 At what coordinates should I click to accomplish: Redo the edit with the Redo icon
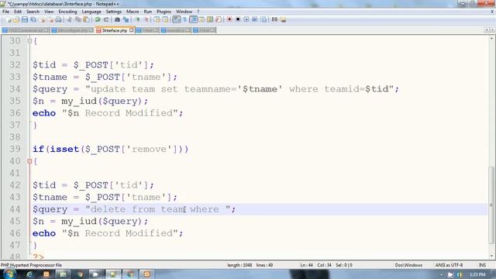(106, 19)
